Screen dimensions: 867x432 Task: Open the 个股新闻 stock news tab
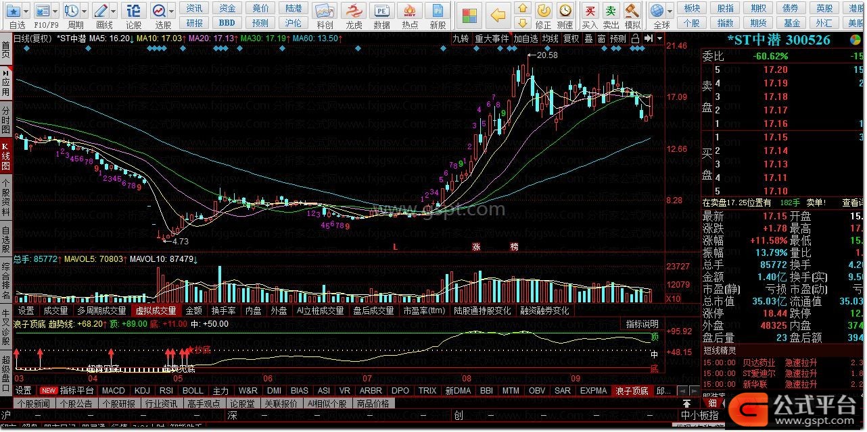[x=34, y=404]
